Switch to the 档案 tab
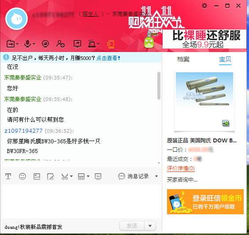Screen dimensions: 249x235 pyautogui.click(x=183, y=59)
